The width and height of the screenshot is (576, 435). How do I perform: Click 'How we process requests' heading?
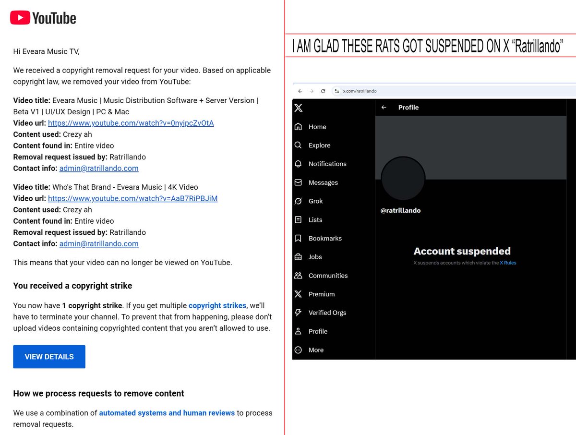point(98,394)
